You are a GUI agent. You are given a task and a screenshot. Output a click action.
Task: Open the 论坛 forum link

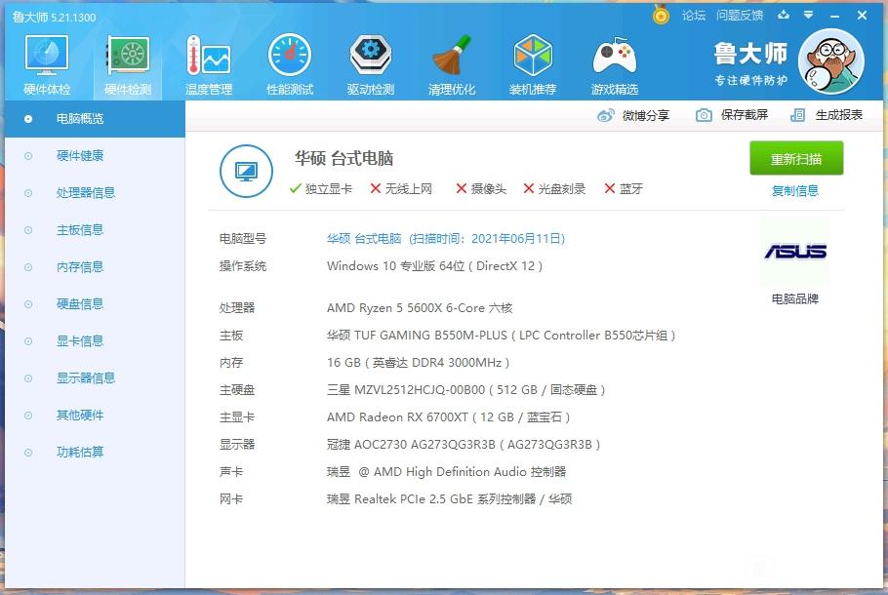693,16
